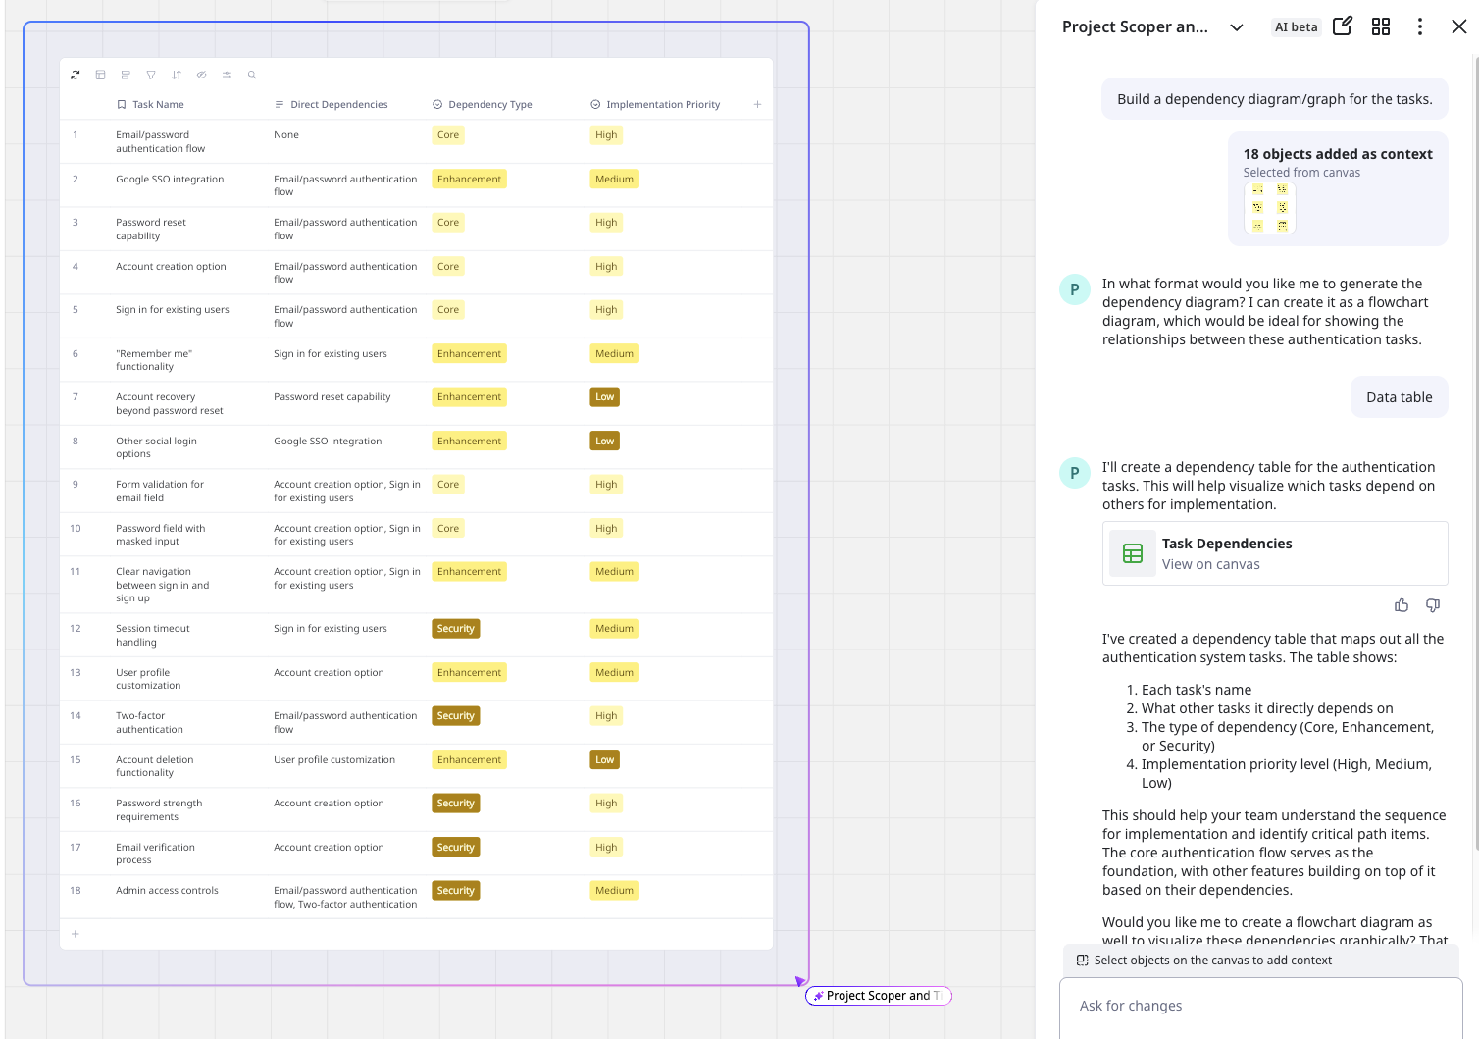The width and height of the screenshot is (1479, 1039).
Task: Click the thumbs up feedback icon
Action: point(1402,605)
